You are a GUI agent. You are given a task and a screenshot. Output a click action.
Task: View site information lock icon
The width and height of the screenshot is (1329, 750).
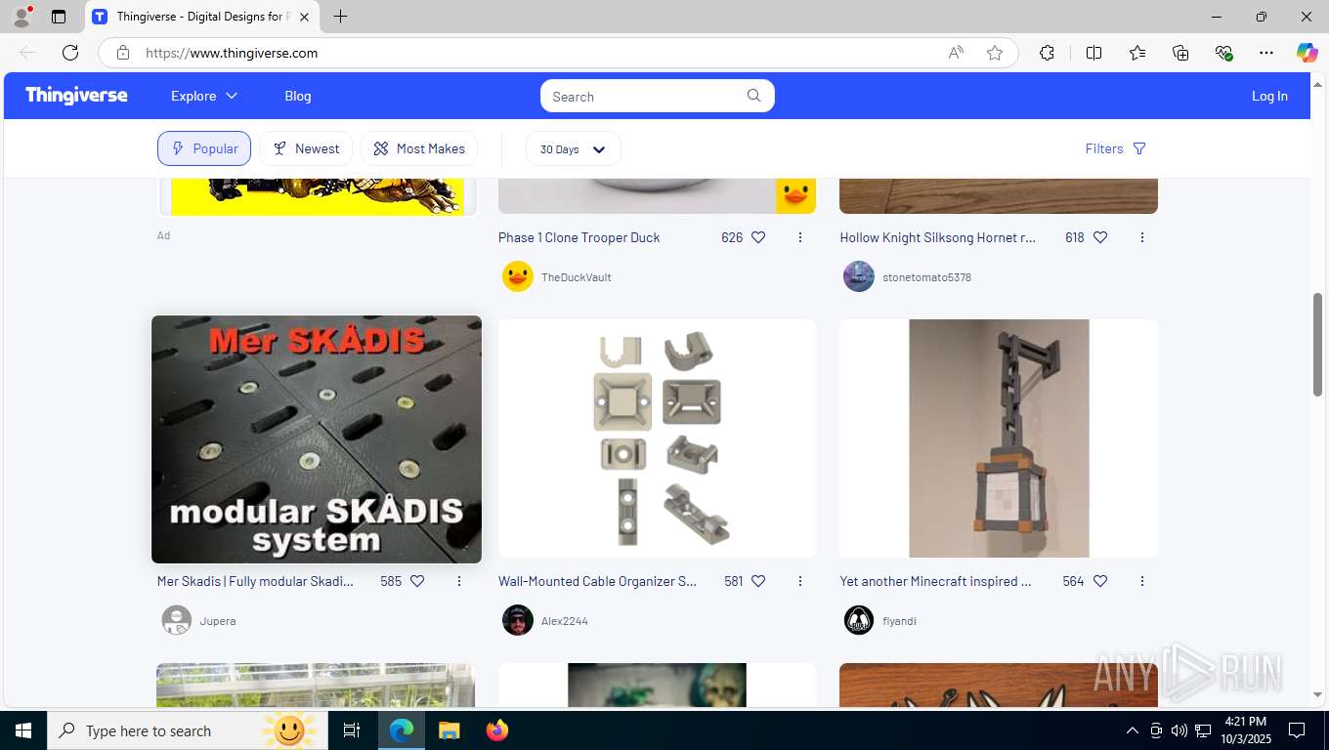pyautogui.click(x=123, y=53)
